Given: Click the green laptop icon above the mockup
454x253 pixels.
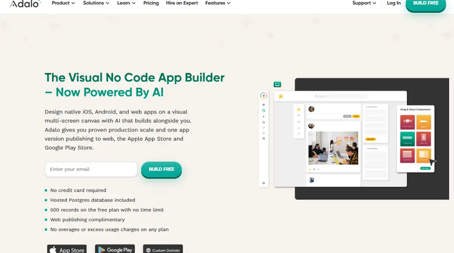Looking at the screenshot, I should [277, 84].
